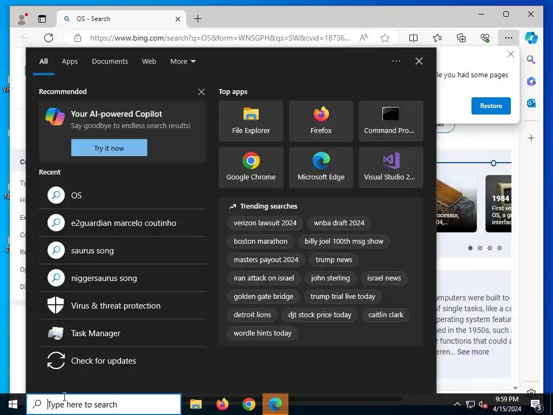Dismiss Recommended section
The width and height of the screenshot is (553, 415).
[201, 92]
